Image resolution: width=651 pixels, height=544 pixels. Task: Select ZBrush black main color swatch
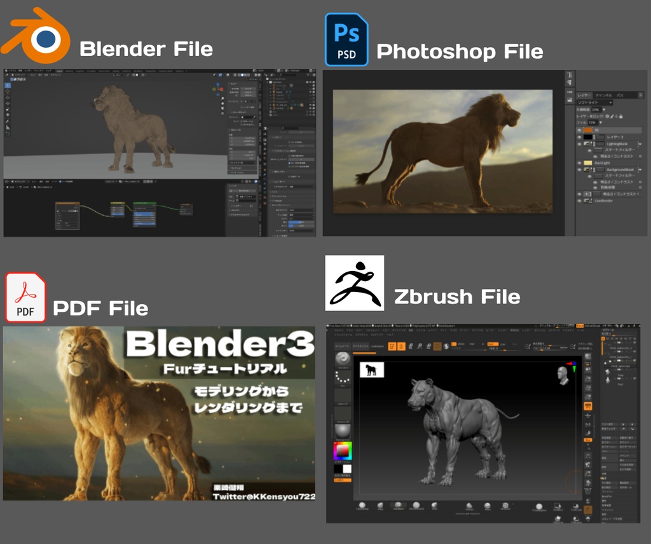coord(338,469)
